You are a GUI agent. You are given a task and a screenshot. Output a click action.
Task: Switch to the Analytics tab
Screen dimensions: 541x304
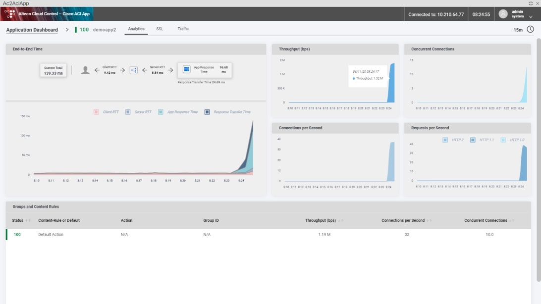pos(136,29)
